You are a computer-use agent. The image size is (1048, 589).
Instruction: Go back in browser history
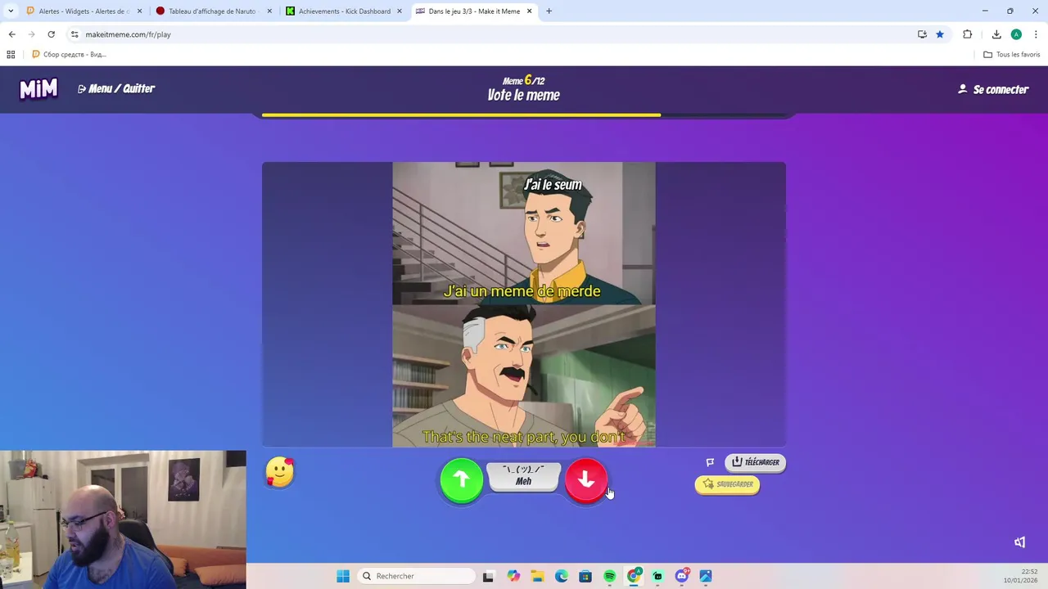pos(11,34)
